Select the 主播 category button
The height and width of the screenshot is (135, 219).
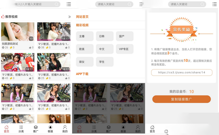tap(85, 36)
